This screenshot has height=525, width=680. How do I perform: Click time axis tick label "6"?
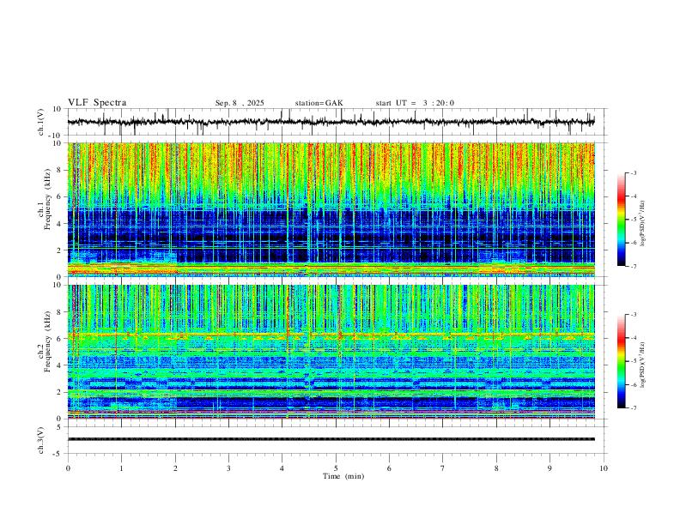(x=389, y=468)
